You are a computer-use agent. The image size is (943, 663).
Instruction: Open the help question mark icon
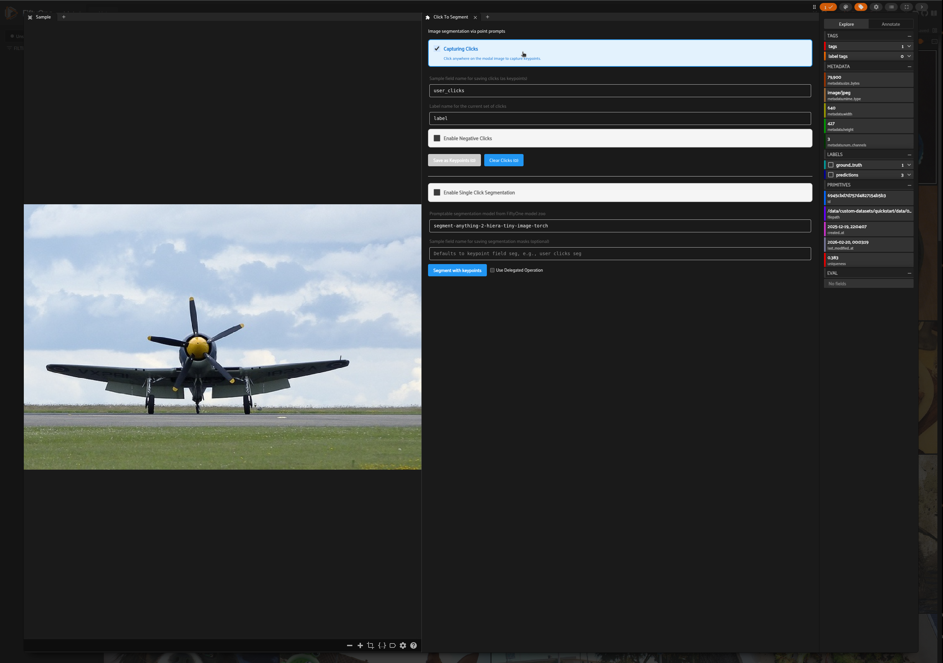point(413,645)
